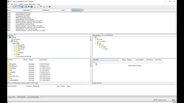Toggle the local directory tree display

tap(17, 7)
